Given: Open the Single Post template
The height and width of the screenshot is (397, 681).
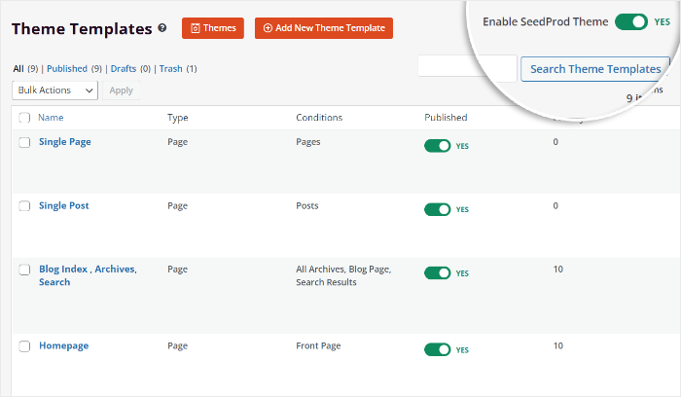Looking at the screenshot, I should point(64,206).
